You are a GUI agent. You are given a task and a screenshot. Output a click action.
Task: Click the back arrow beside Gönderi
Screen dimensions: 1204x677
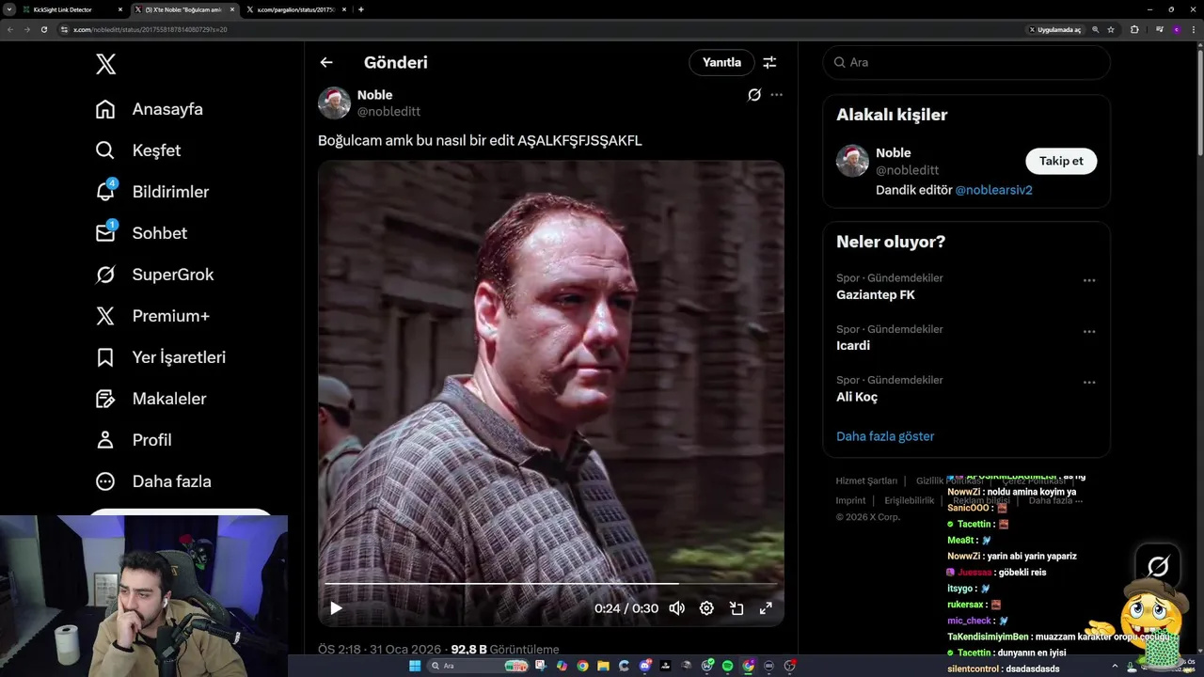pyautogui.click(x=326, y=62)
